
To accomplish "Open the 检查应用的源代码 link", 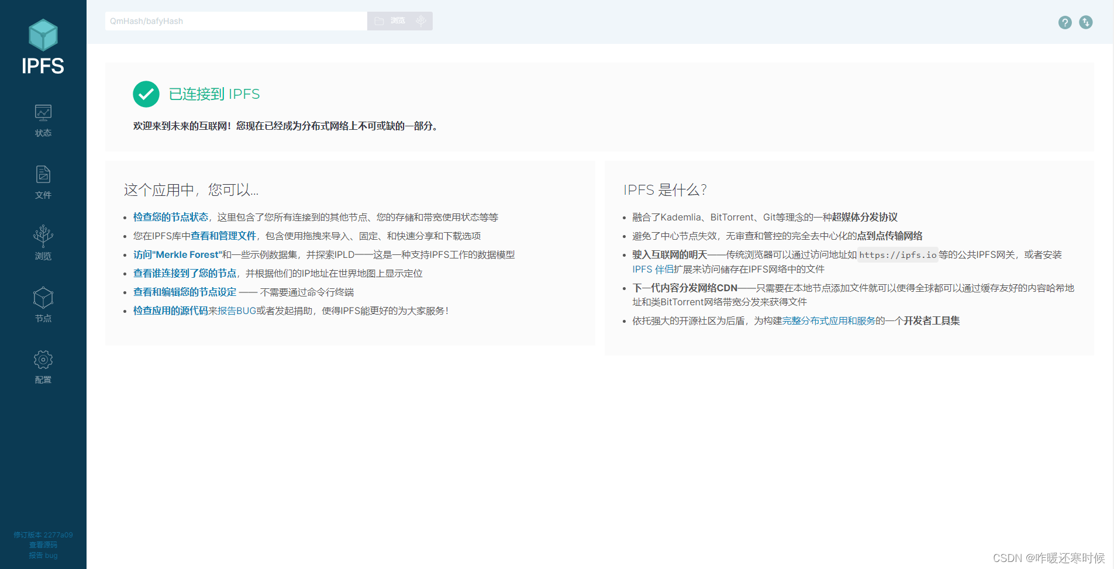I will 171,311.
